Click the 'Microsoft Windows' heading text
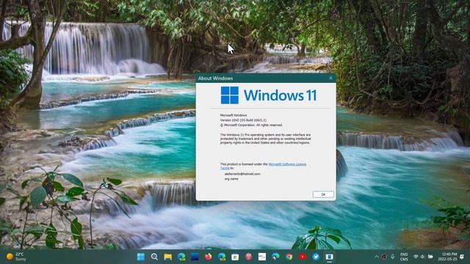470x264 pixels. click(234, 115)
